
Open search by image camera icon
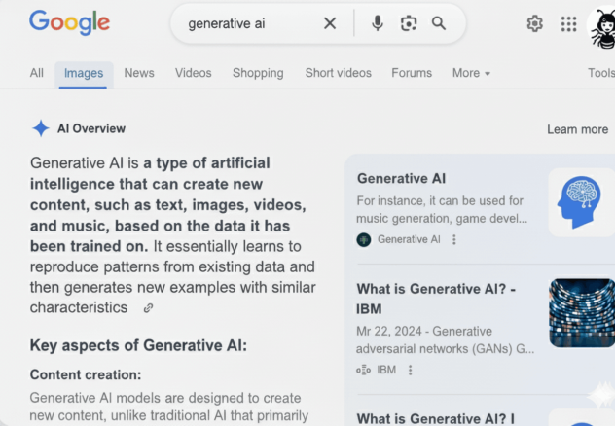[x=409, y=23]
